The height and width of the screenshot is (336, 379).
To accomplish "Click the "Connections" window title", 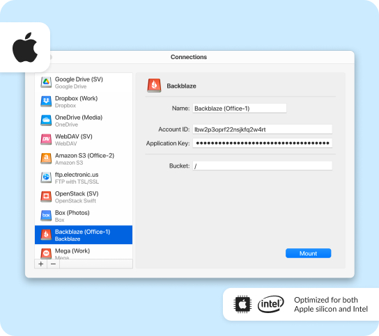I will click(189, 57).
